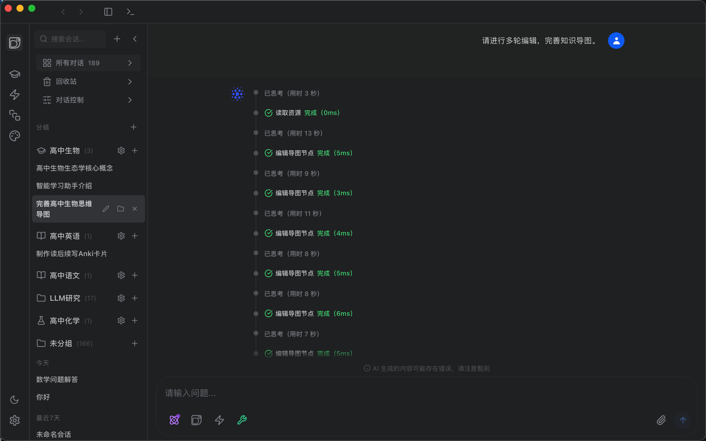Open settings for LLM研究 group

pyautogui.click(x=121, y=298)
